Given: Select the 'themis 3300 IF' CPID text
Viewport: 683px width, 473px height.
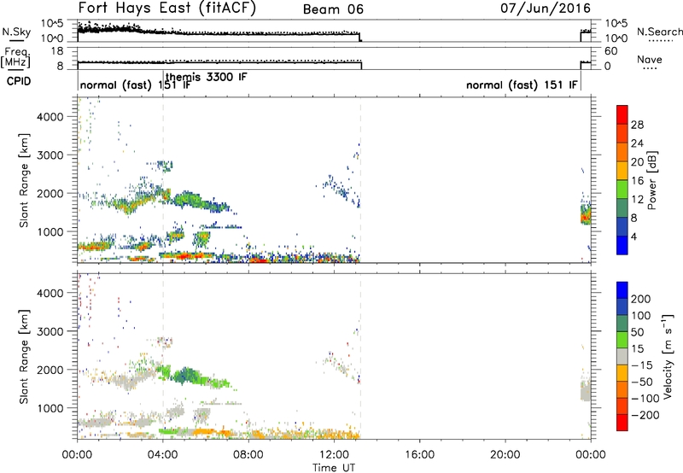Looking at the screenshot, I should pyautogui.click(x=207, y=77).
